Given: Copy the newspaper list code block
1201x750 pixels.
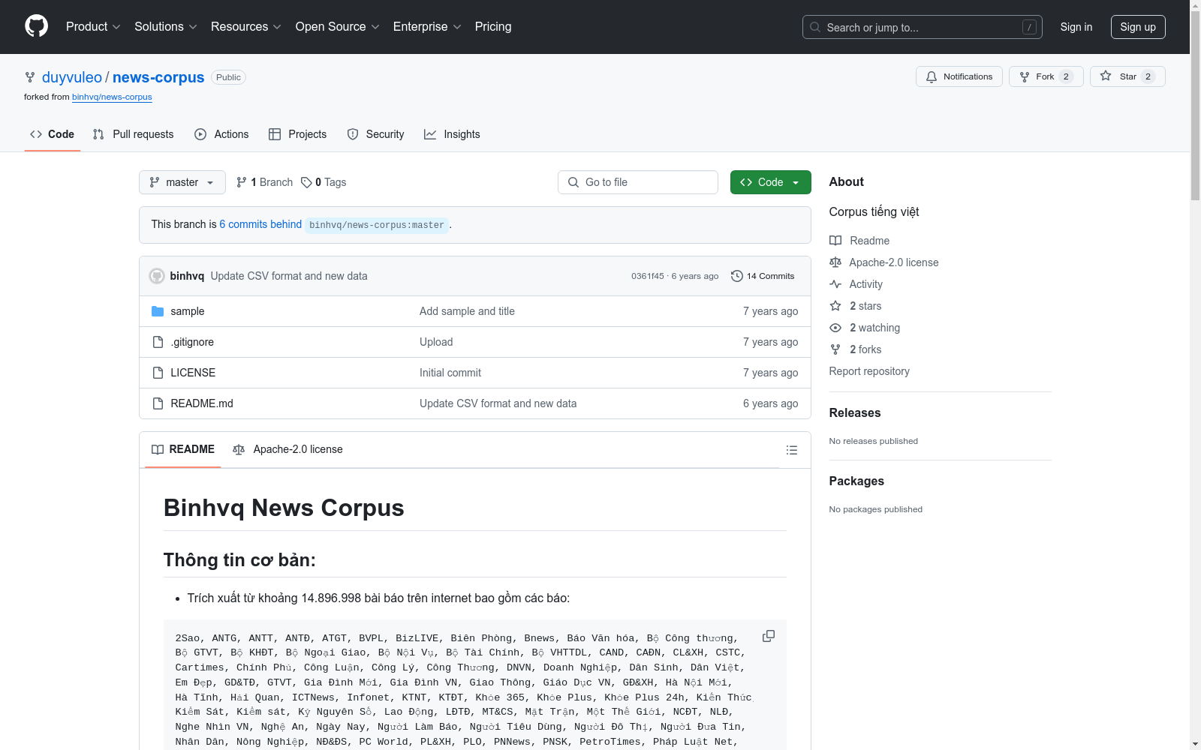Looking at the screenshot, I should pyautogui.click(x=769, y=636).
